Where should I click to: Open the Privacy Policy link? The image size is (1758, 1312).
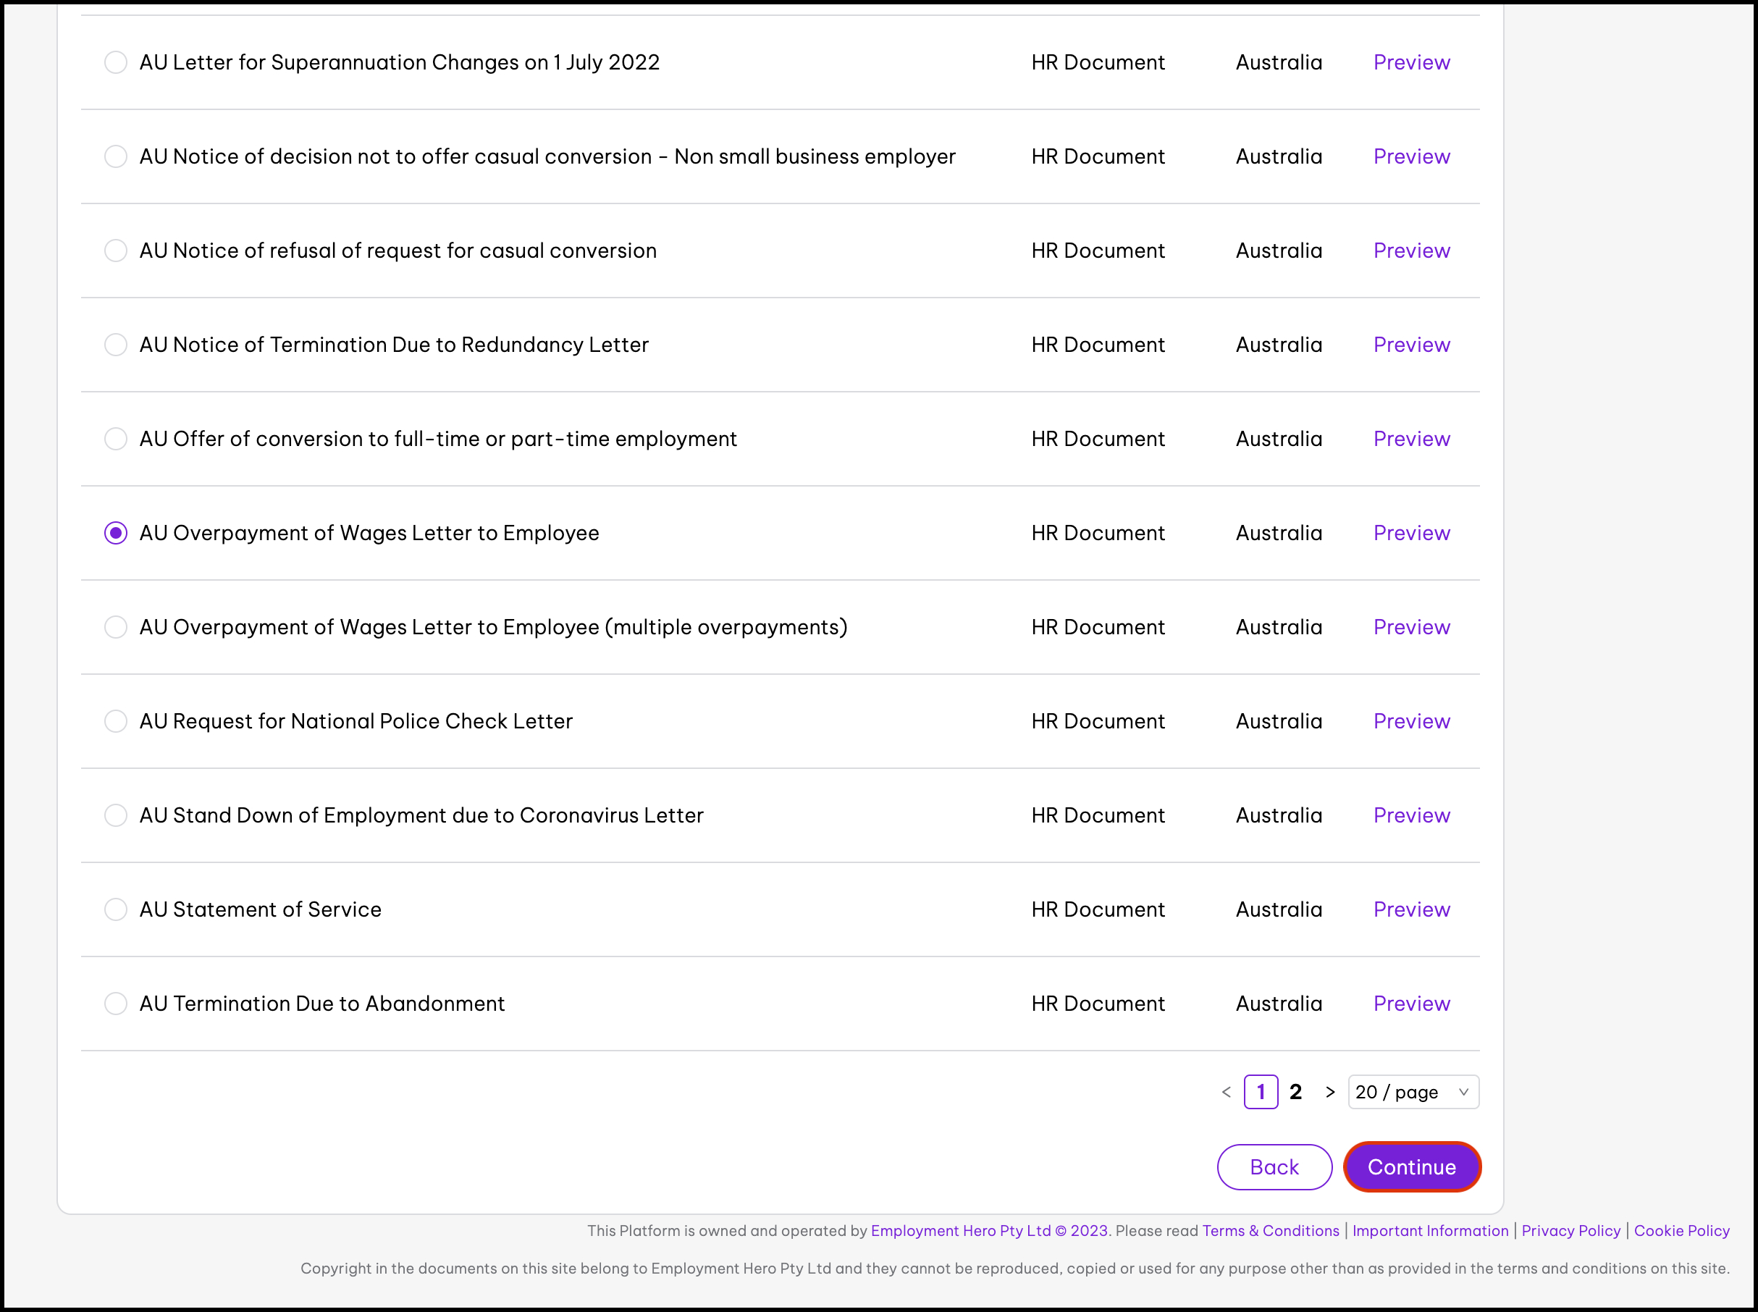pyautogui.click(x=1570, y=1230)
